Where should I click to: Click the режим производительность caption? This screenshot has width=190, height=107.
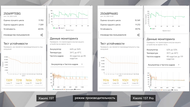click(95, 98)
